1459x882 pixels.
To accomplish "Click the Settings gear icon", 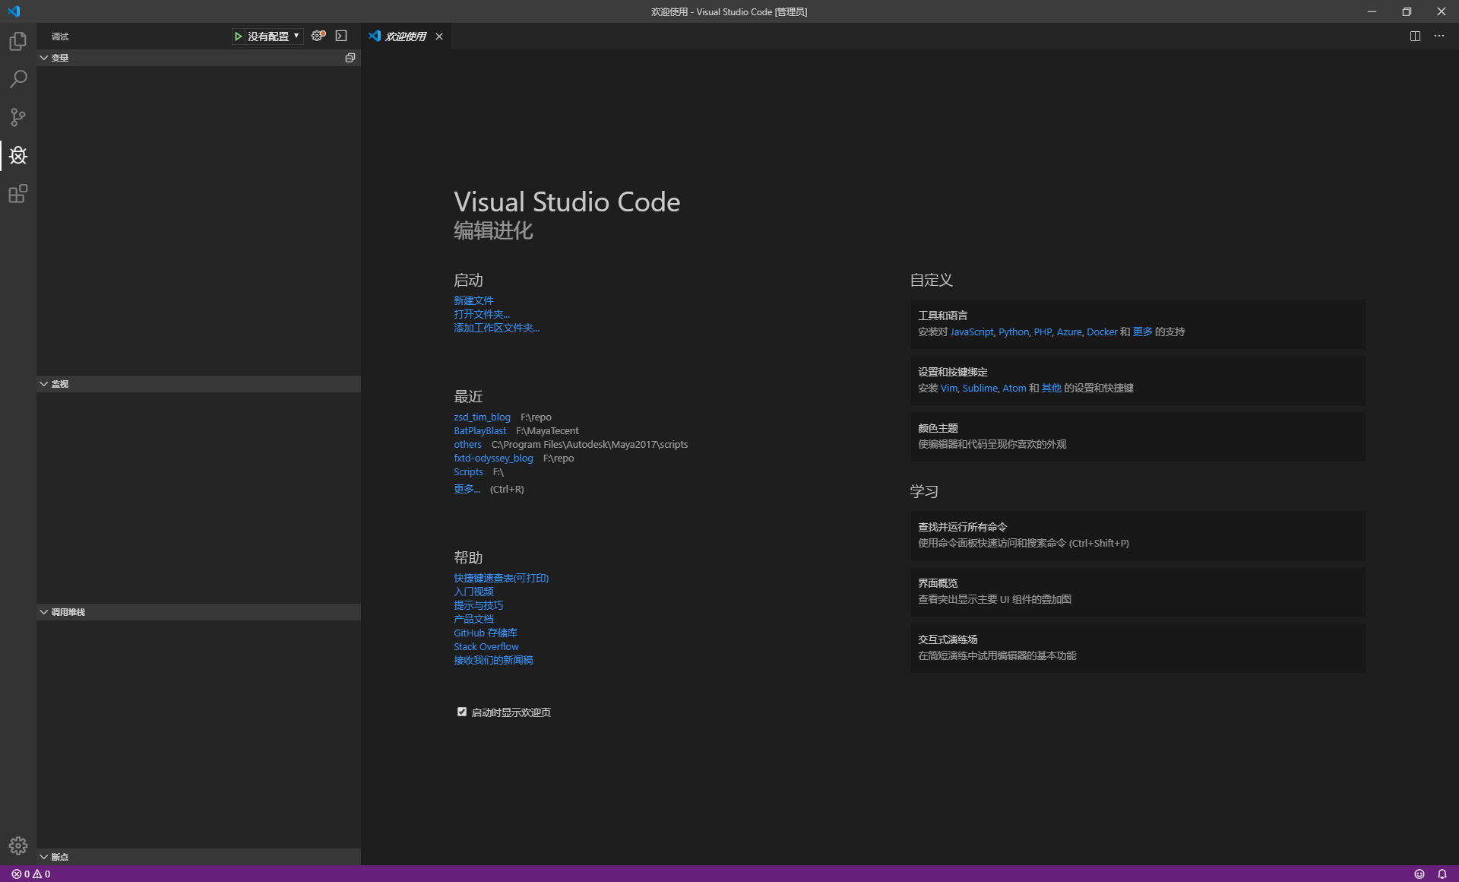I will point(17,846).
